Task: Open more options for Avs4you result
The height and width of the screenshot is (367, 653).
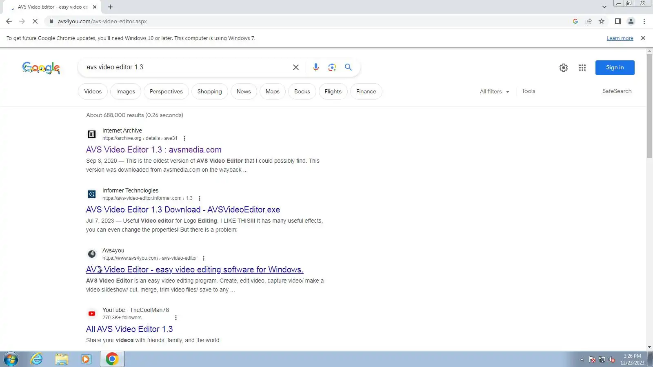Action: [x=204, y=258]
